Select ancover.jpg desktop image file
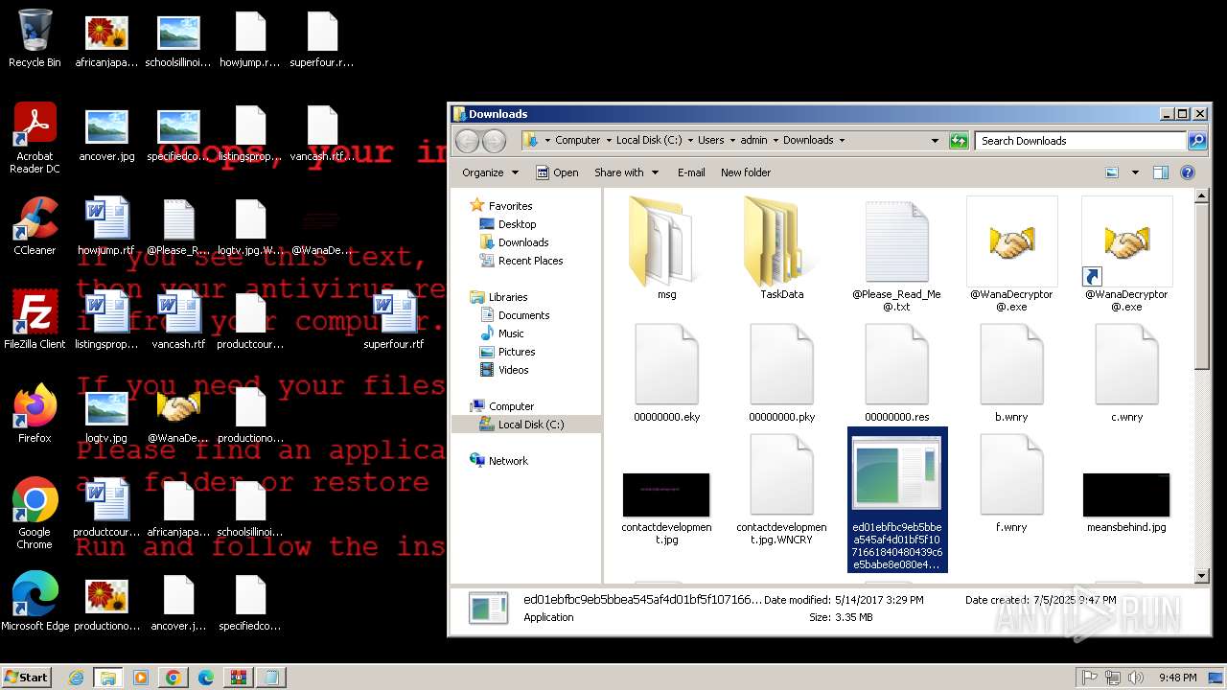 (106, 133)
